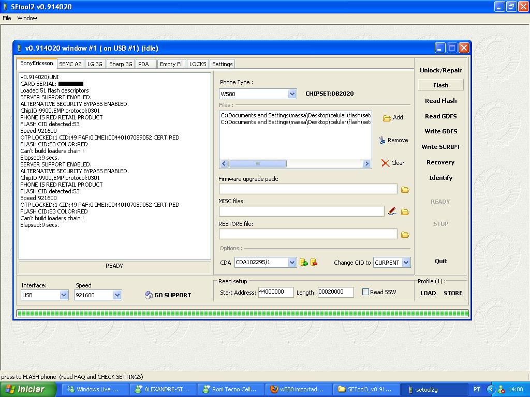Viewport: 530px width, 397px height.
Task: Click the Length 00020000 field
Action: coord(335,292)
